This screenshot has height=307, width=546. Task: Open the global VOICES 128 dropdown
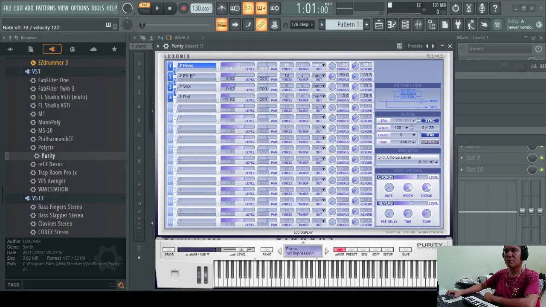[x=400, y=128]
